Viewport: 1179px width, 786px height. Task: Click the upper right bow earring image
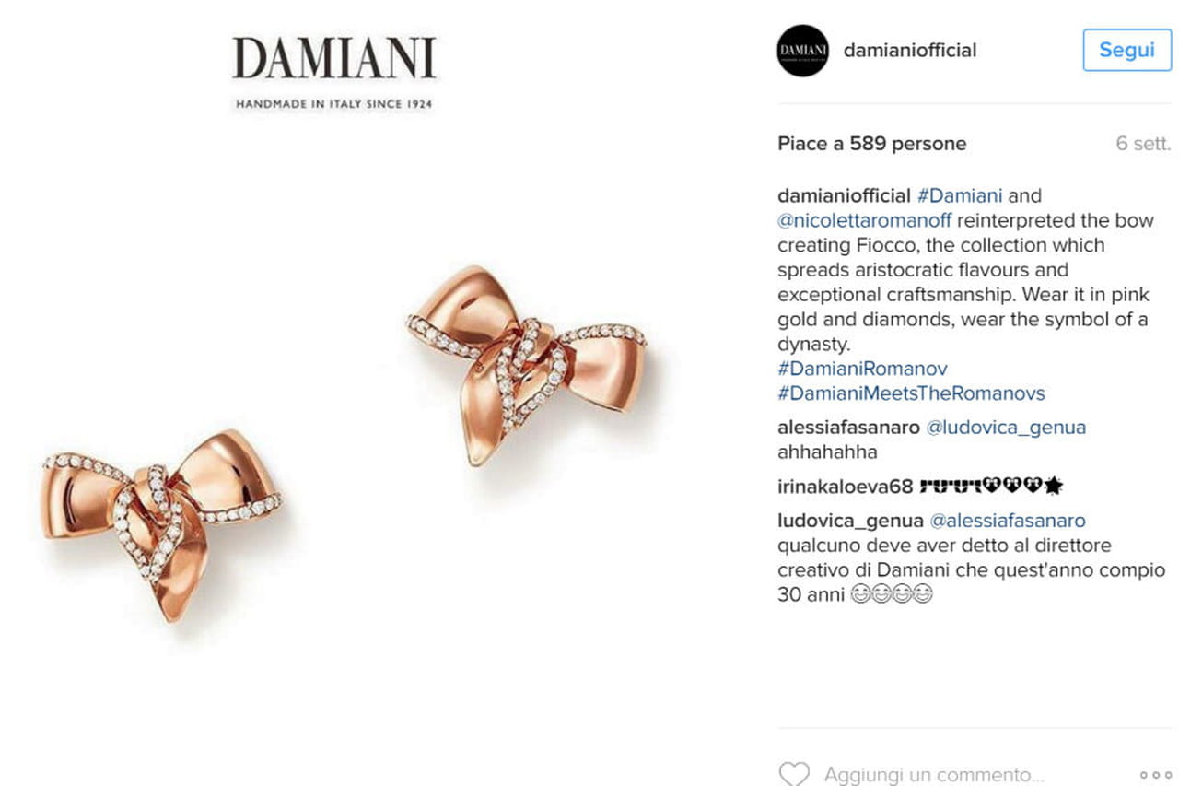pyautogui.click(x=526, y=362)
